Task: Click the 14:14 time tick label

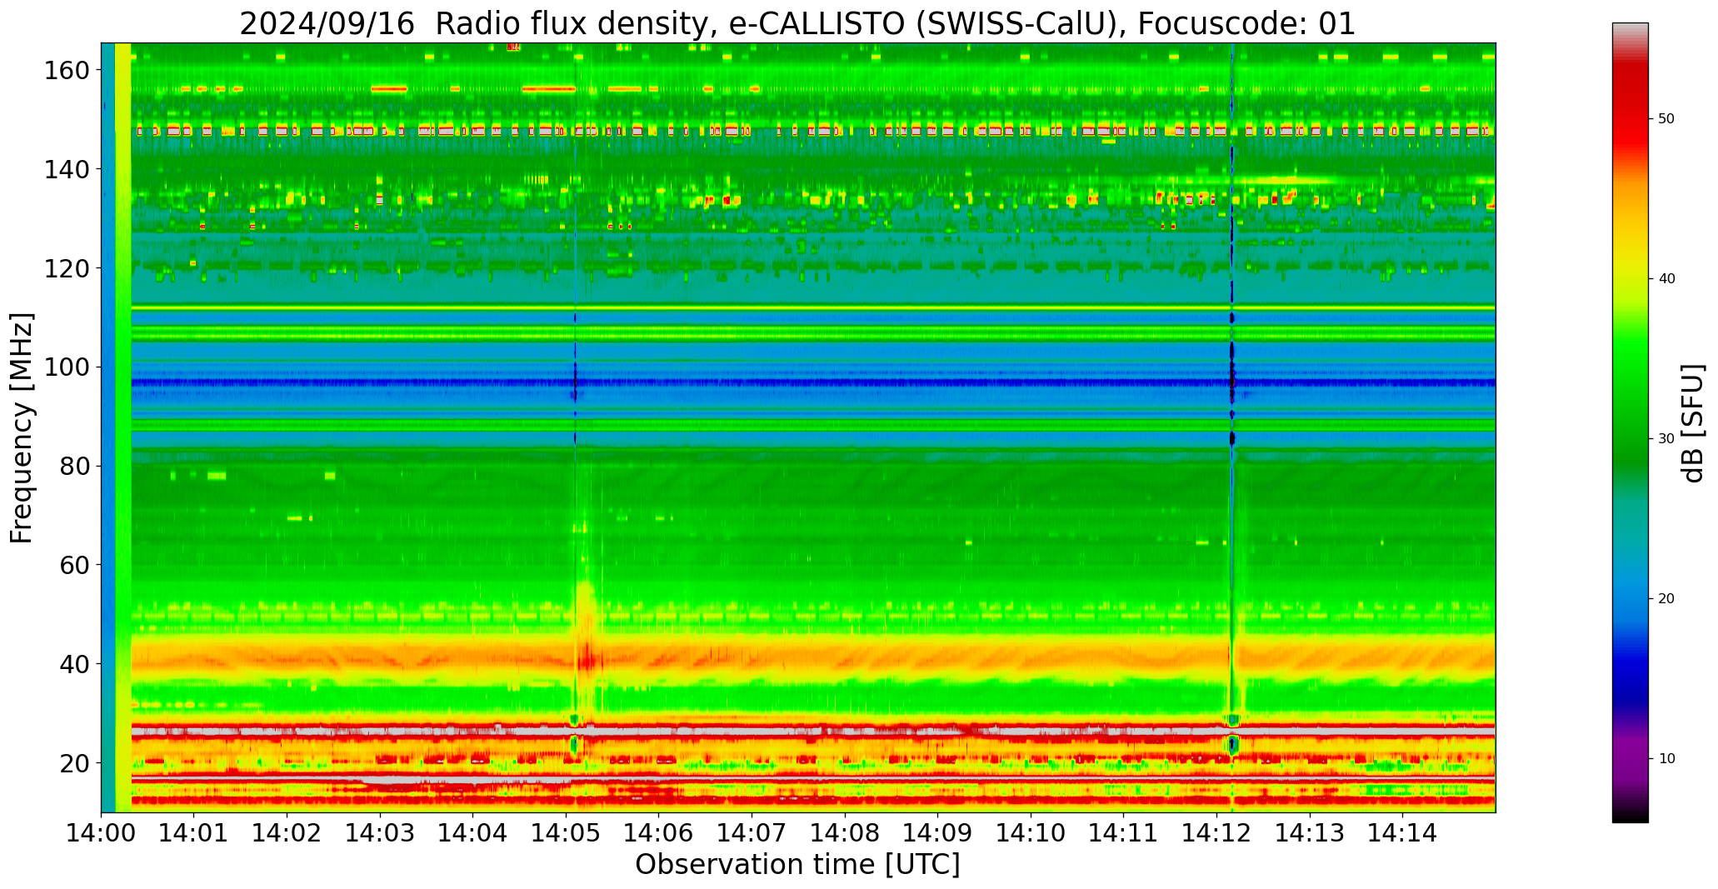Action: pos(1402,832)
